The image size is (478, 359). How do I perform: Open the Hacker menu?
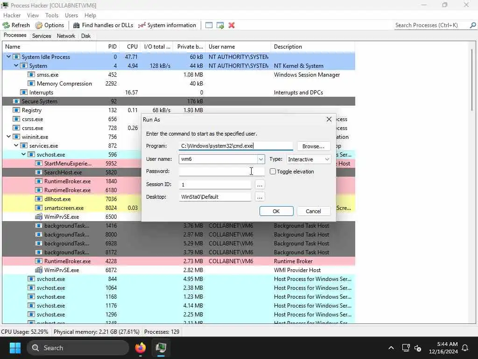(x=12, y=15)
